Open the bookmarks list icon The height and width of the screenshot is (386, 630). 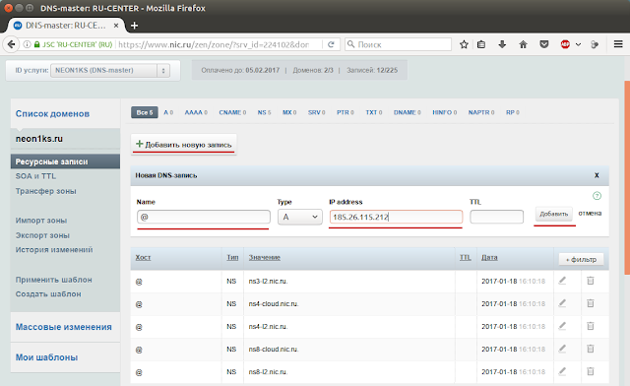coord(481,44)
